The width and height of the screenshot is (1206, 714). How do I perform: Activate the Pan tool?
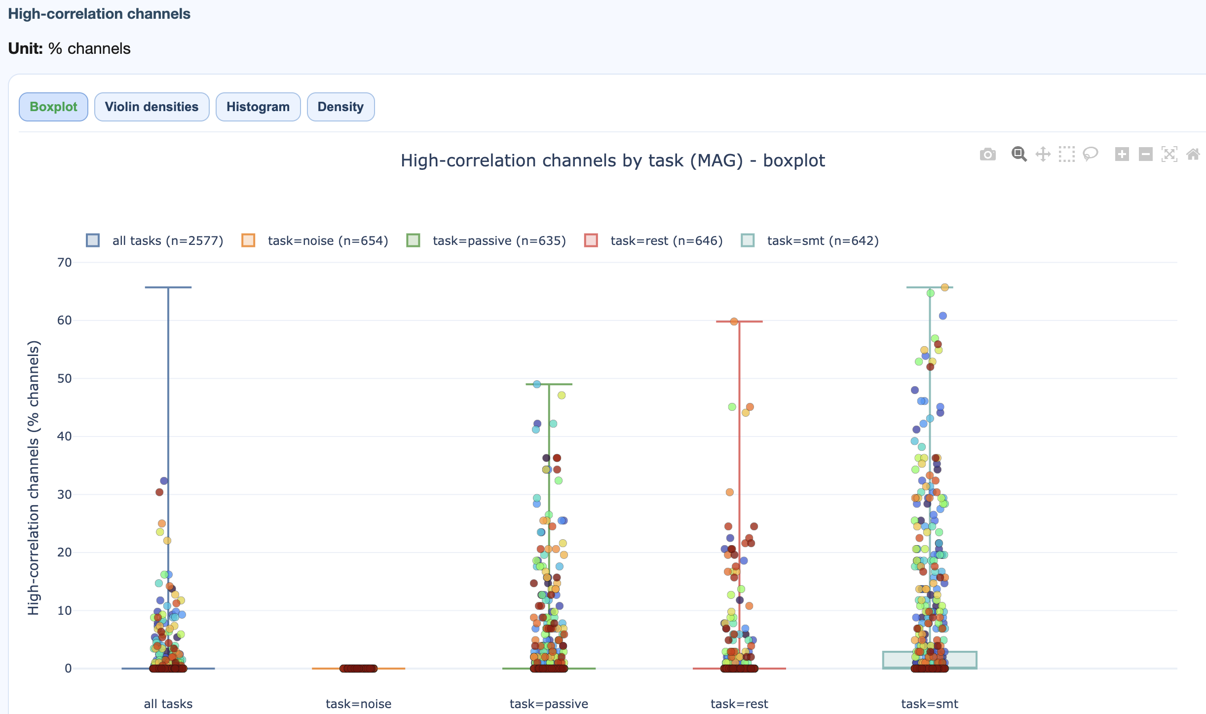click(x=1043, y=155)
